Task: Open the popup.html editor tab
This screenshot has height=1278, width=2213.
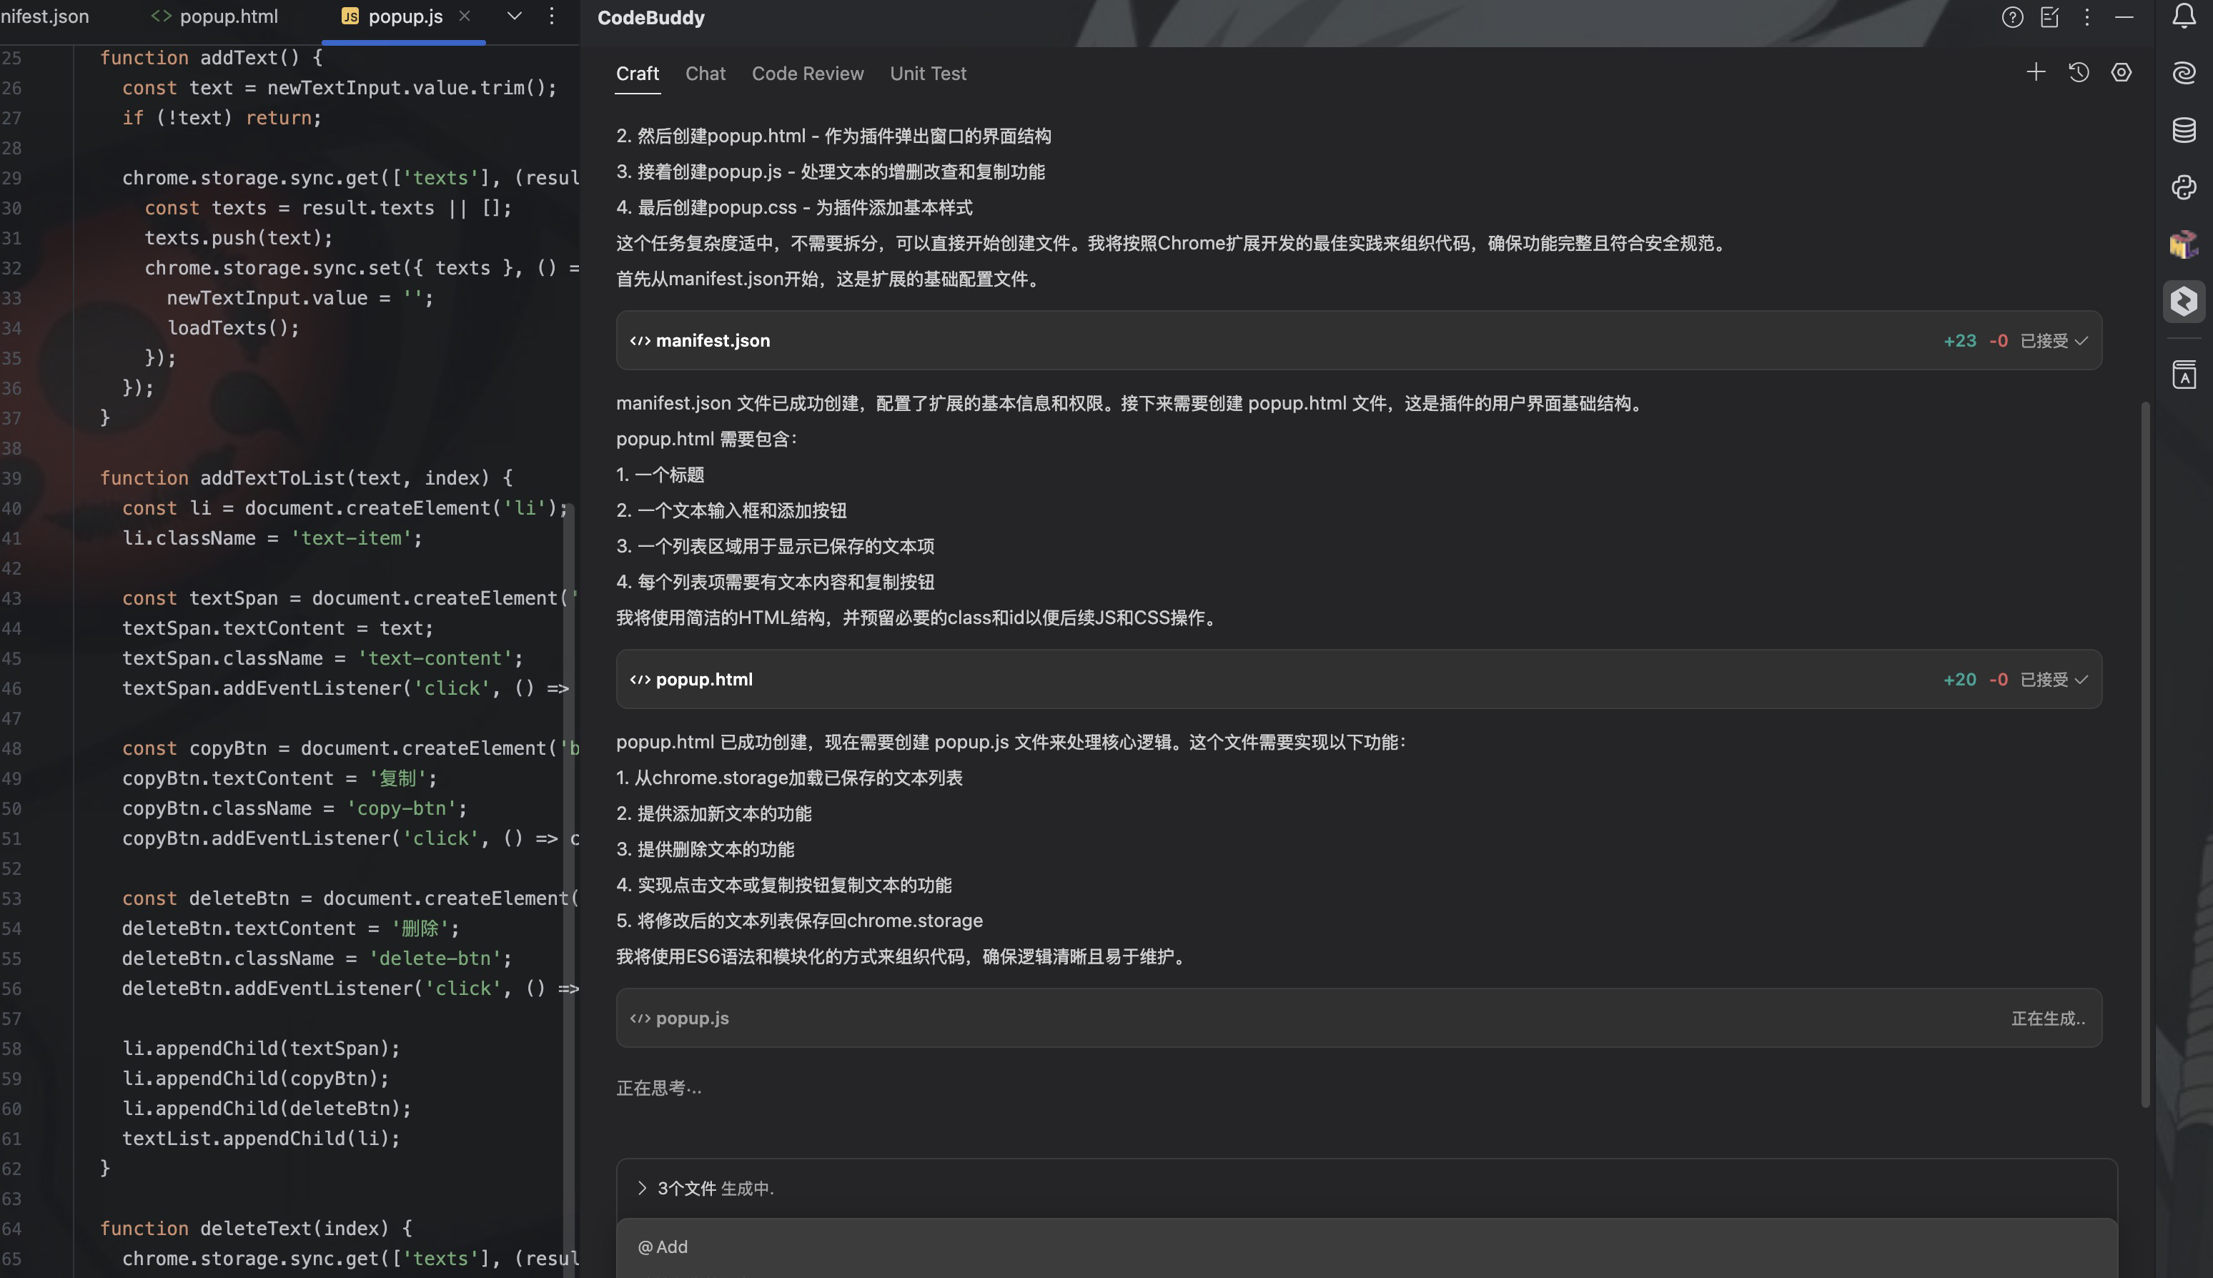Action: click(x=228, y=16)
